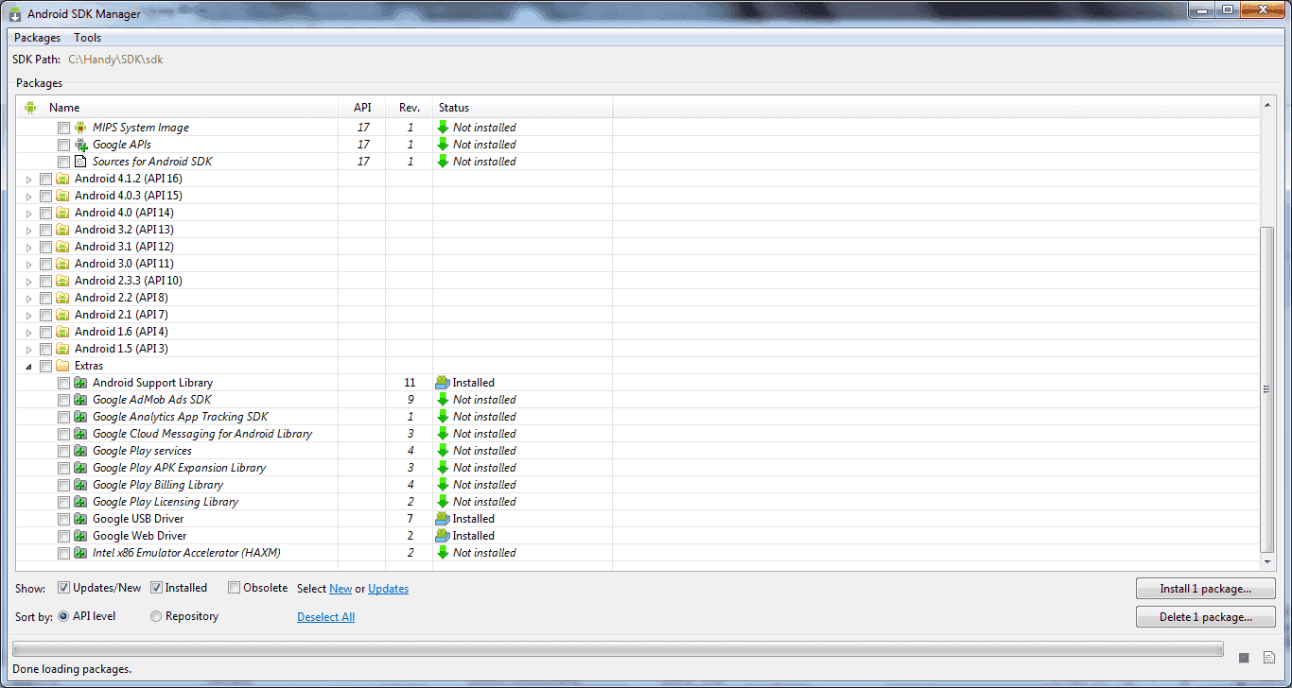
Task: Enable the Obsolete show checkbox
Action: click(x=235, y=588)
